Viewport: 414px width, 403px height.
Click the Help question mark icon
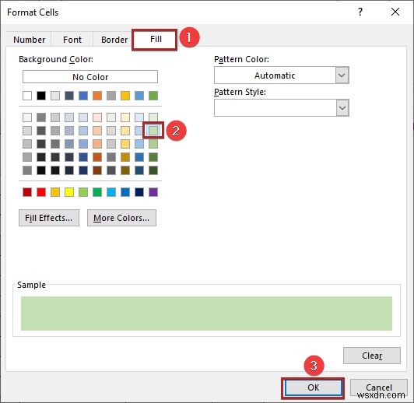tap(360, 12)
